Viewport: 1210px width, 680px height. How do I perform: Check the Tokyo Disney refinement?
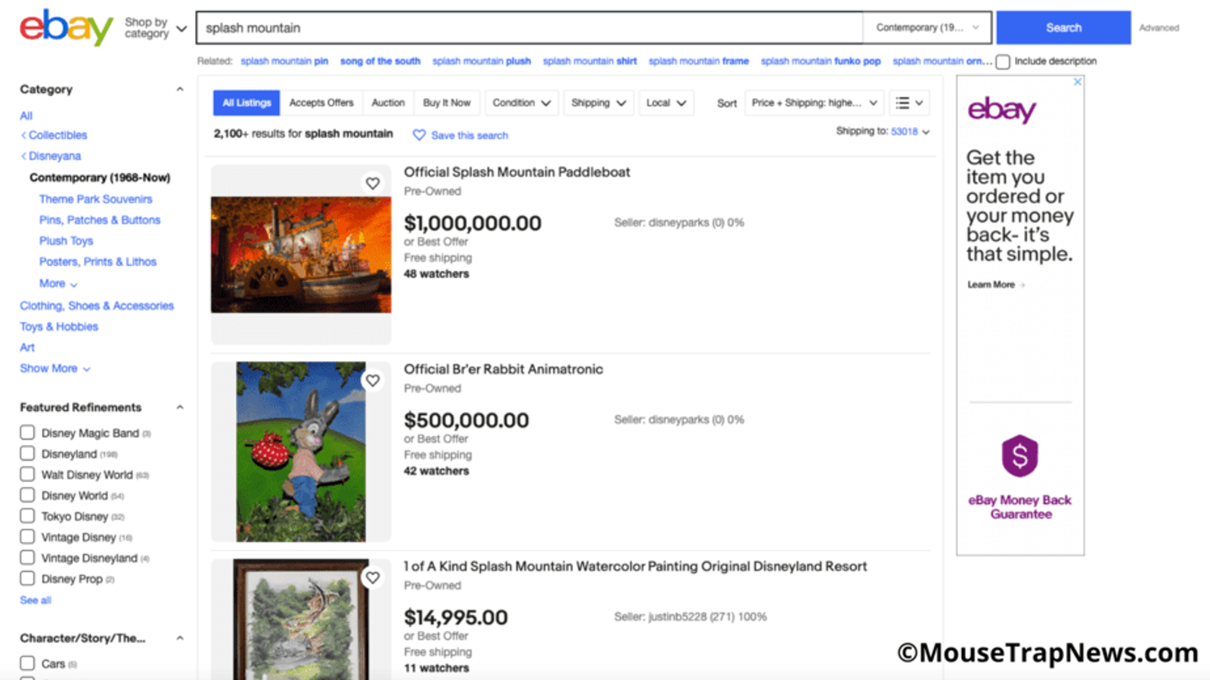[27, 516]
